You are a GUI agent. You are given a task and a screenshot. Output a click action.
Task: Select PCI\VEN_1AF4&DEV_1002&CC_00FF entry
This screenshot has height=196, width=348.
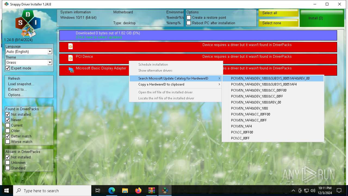273,96
